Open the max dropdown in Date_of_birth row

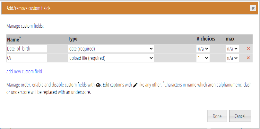232,49
